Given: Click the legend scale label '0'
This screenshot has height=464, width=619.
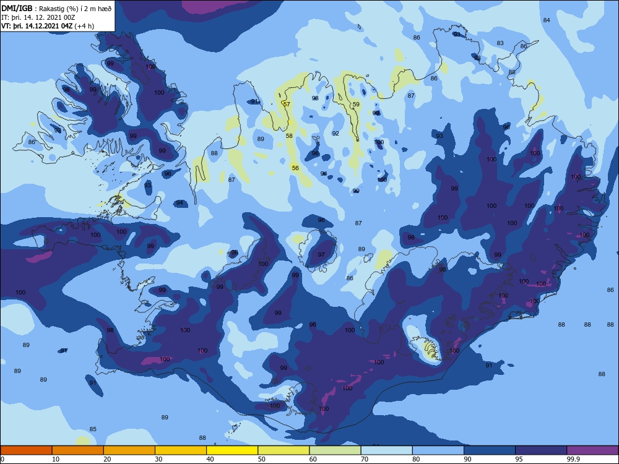Looking at the screenshot, I should (x=2, y=459).
